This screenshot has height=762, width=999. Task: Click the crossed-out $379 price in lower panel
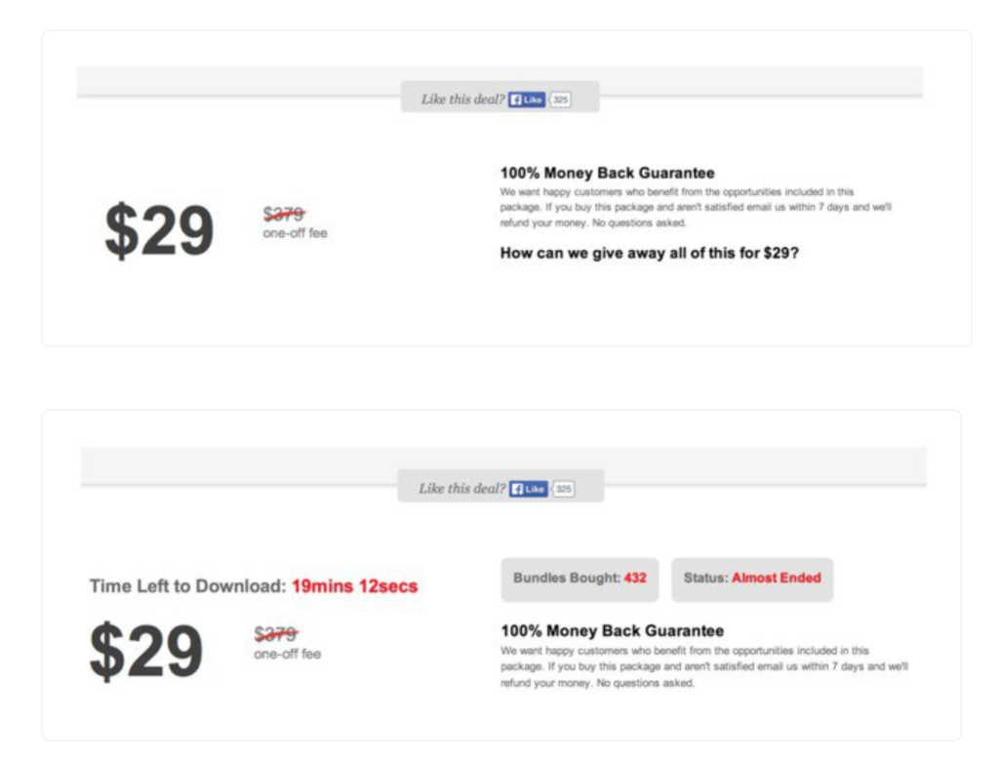276,634
